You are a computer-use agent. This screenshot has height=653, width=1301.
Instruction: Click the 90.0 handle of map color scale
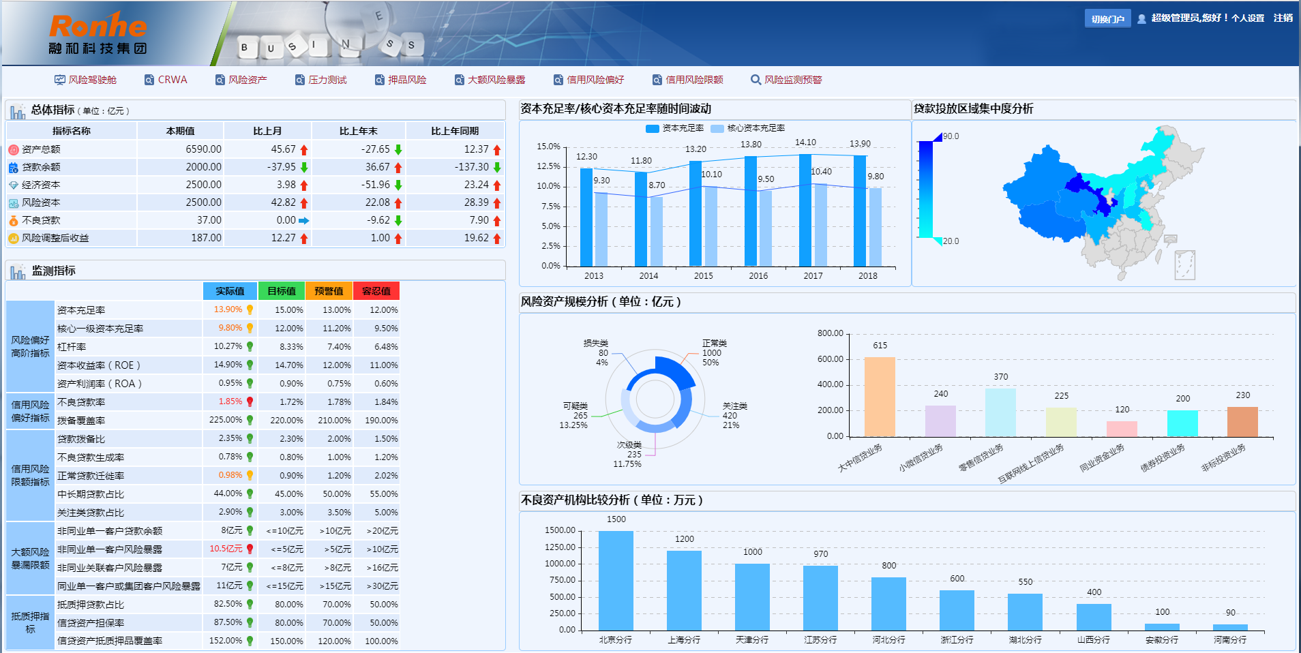[x=938, y=137]
